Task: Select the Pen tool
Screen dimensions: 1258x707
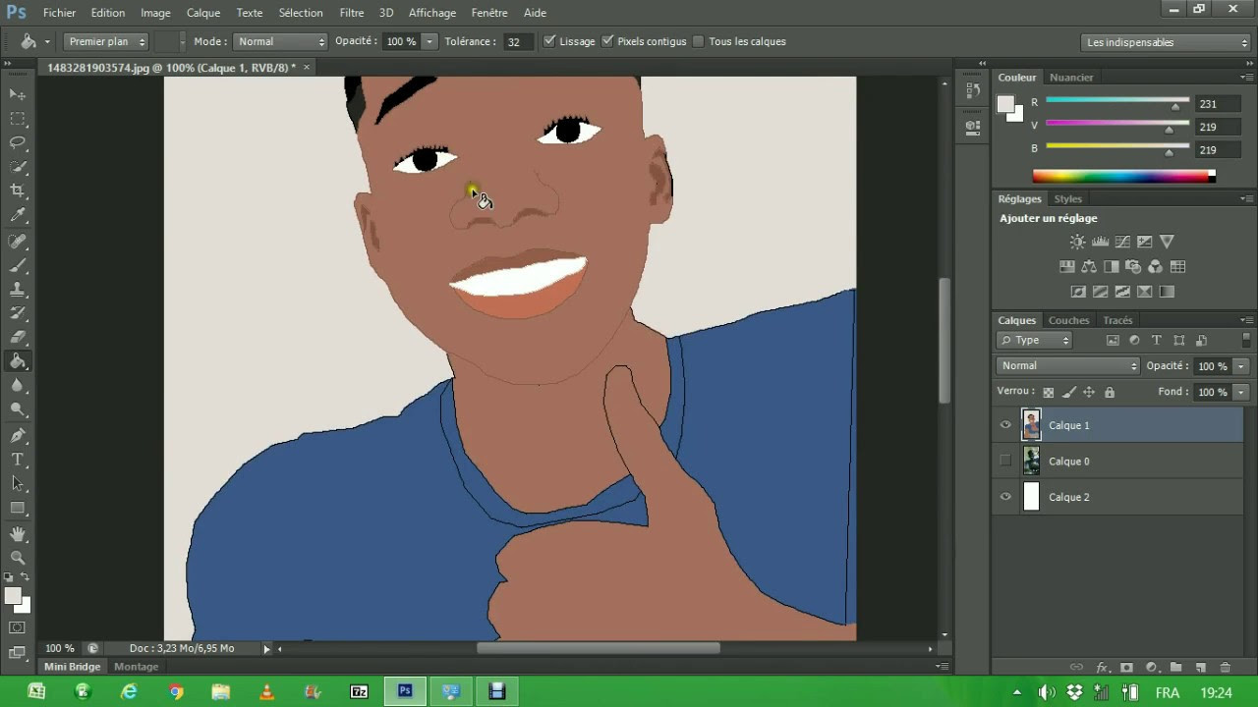Action: point(18,435)
